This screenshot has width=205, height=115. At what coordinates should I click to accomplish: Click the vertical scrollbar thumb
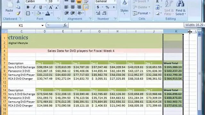pyautogui.click(x=200, y=73)
